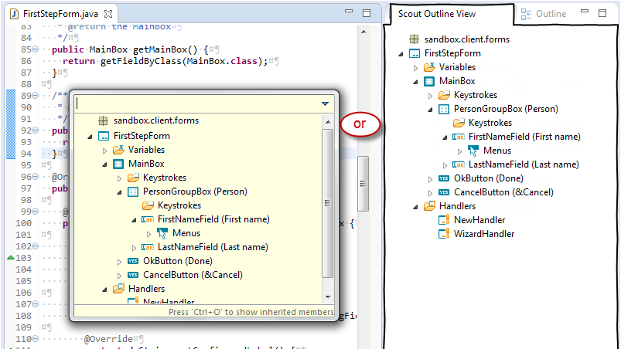Select 'NewHandler' in Scout Outline View
The image size is (621, 349).
[479, 220]
